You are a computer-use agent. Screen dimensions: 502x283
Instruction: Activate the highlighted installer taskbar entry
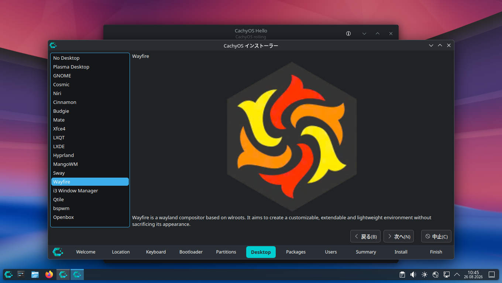click(77, 274)
